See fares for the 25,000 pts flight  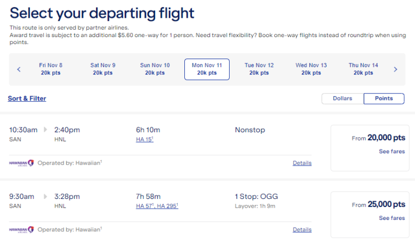(391, 218)
